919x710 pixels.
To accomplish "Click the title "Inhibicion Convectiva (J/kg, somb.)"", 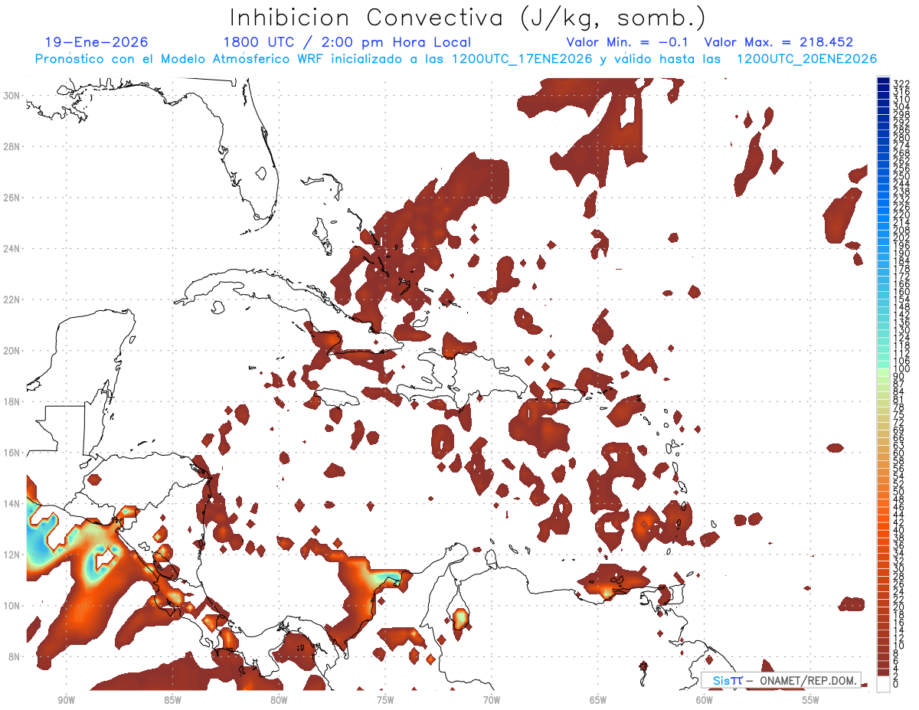I will click(468, 18).
